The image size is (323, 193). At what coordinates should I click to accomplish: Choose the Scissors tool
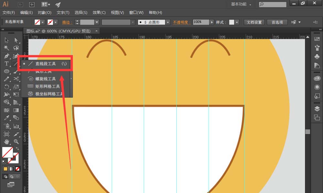point(16,79)
